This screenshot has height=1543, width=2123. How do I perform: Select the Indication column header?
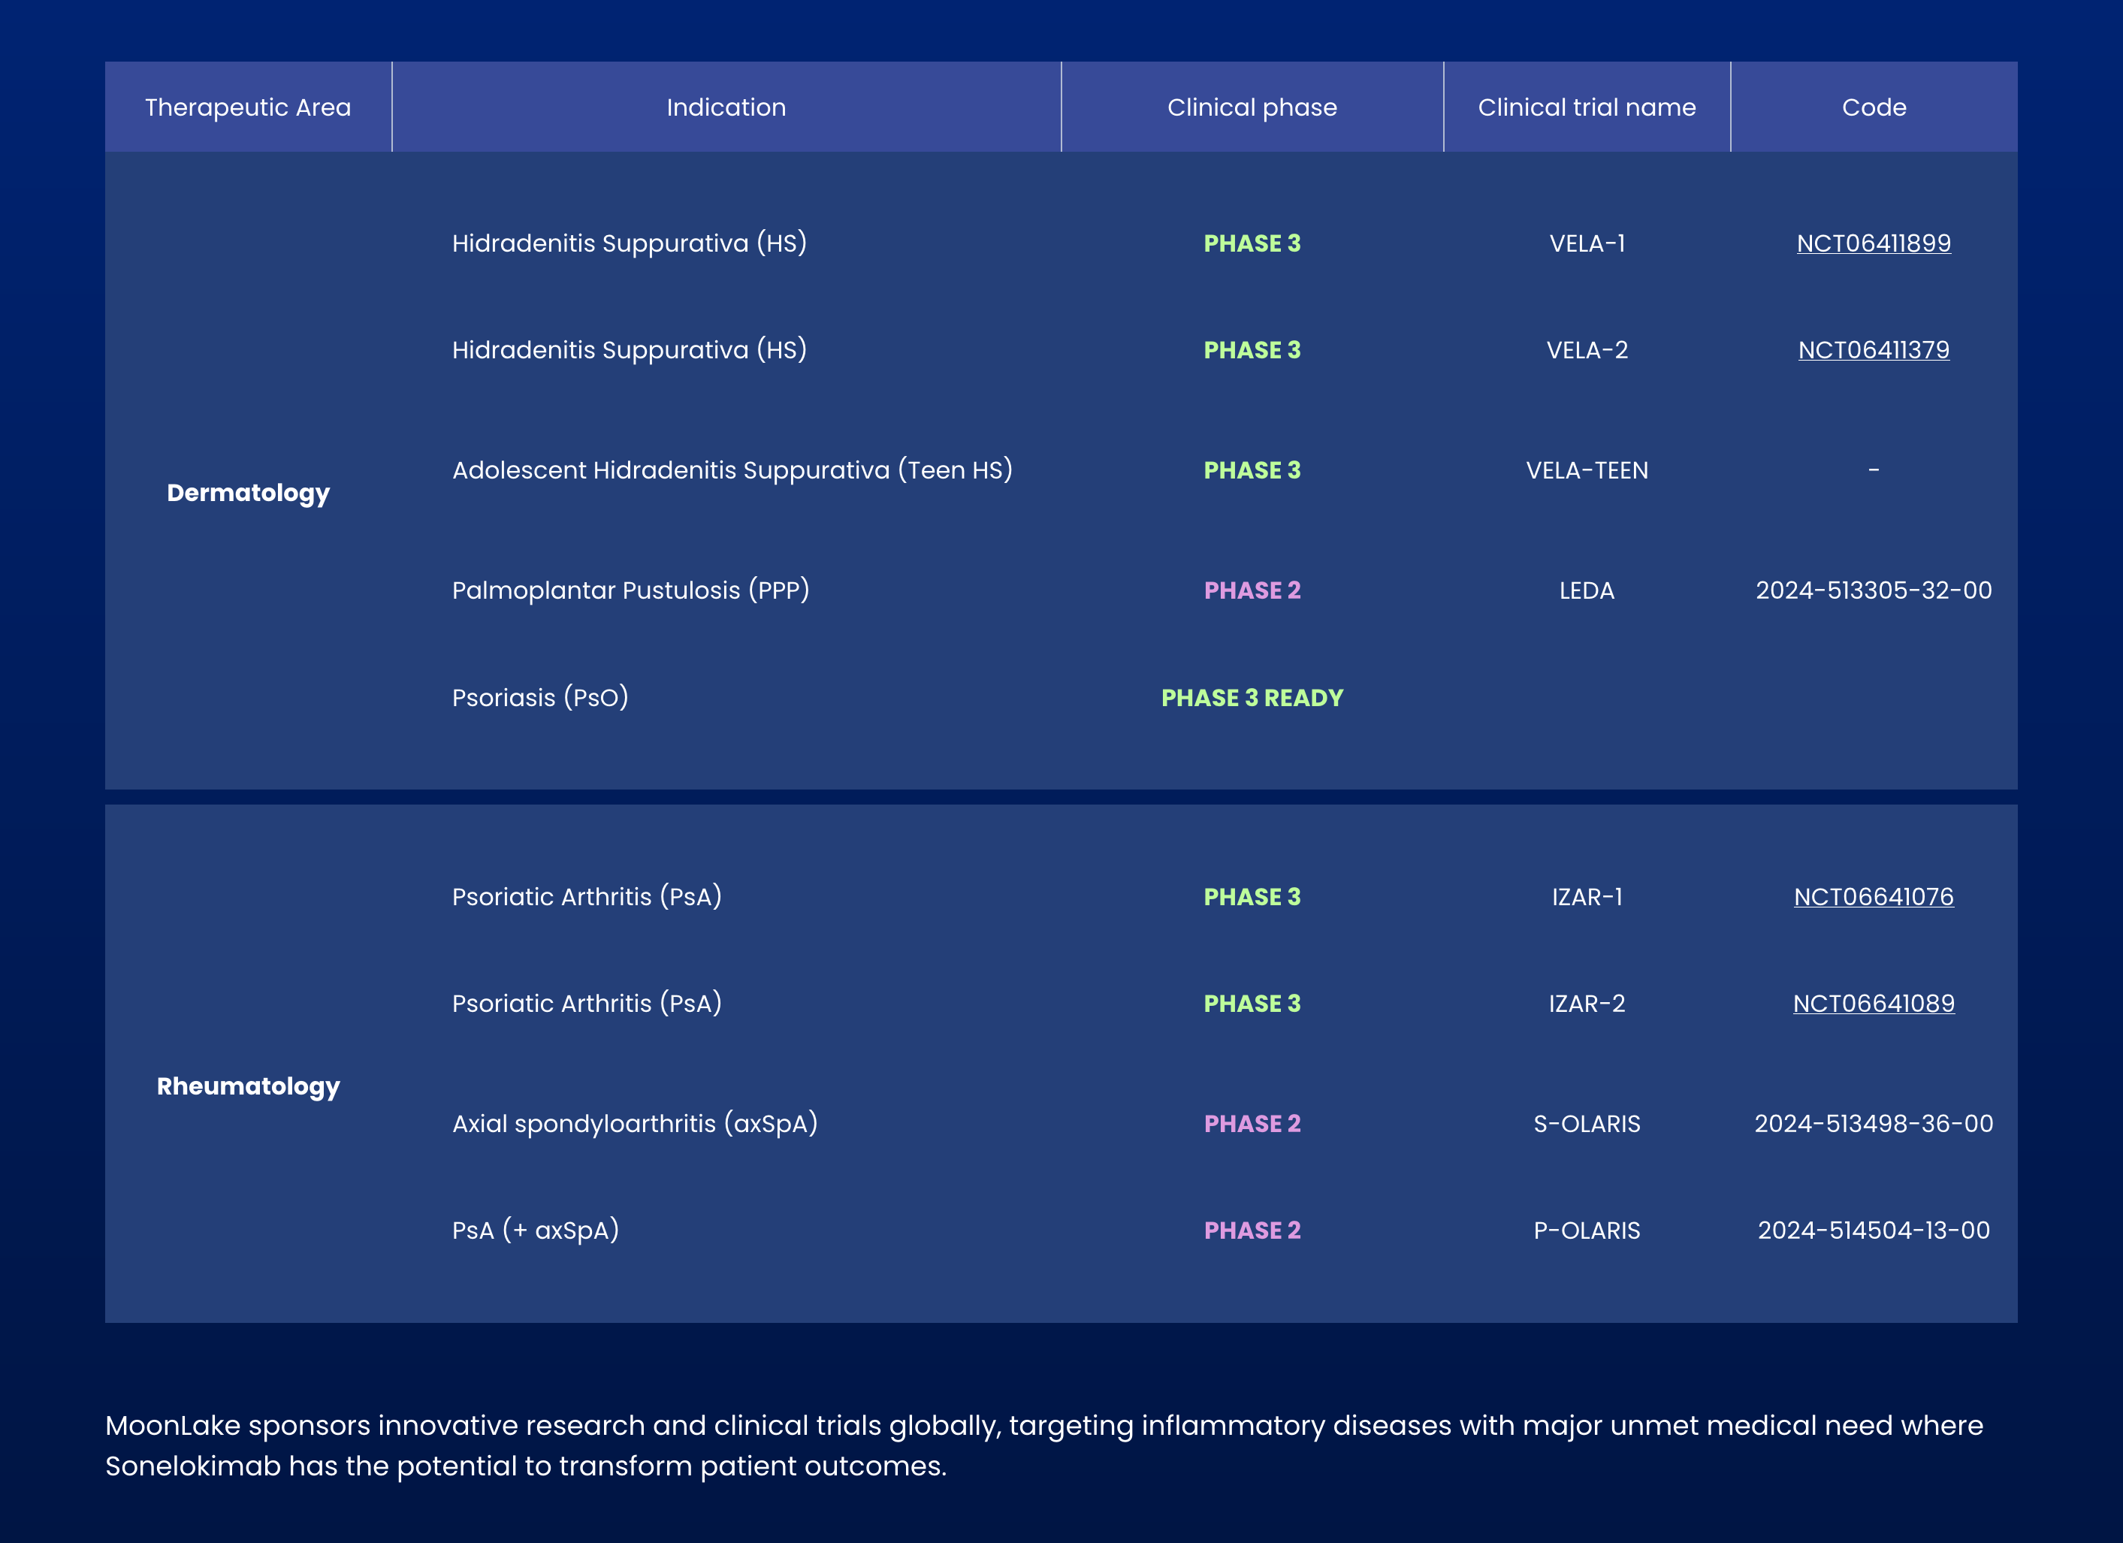tap(726, 107)
